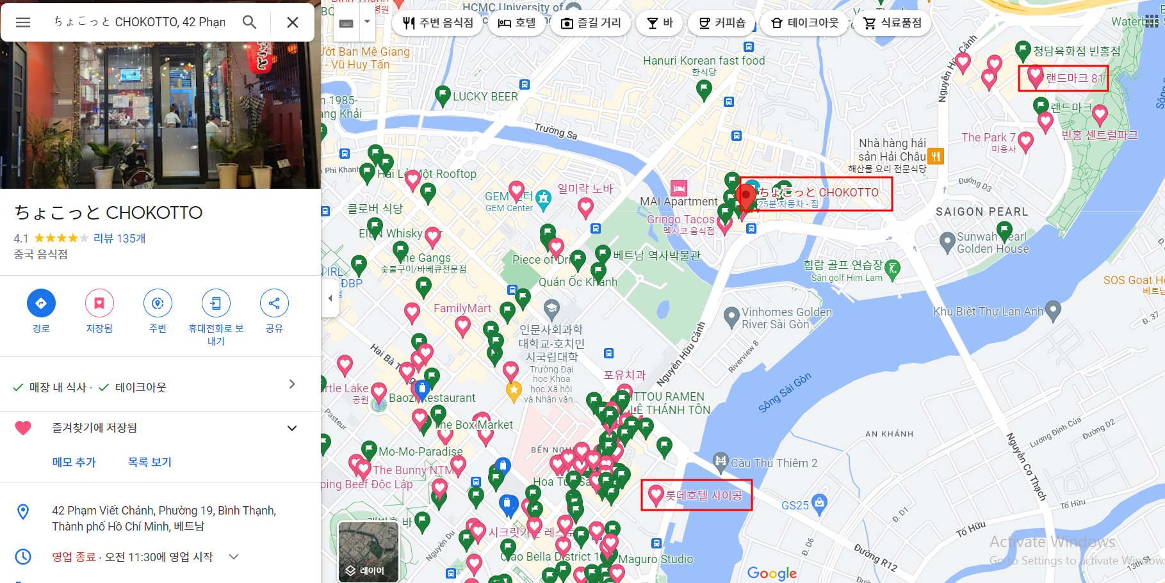Click the Vinhomes Golden River gray pin
This screenshot has height=583, width=1165.
coord(731,317)
